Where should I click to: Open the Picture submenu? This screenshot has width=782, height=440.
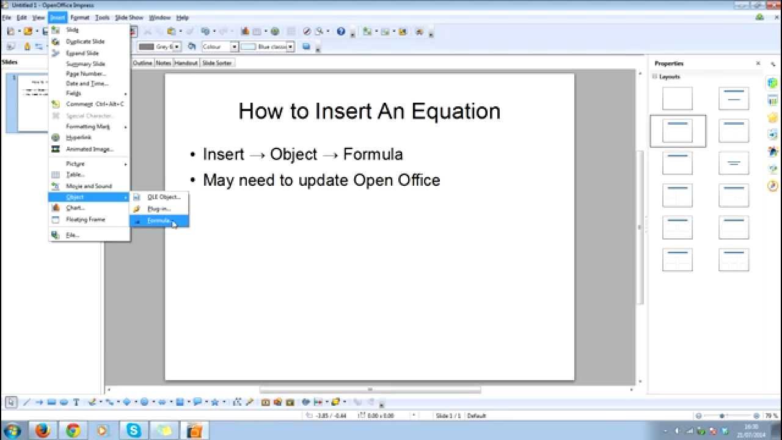[89, 164]
